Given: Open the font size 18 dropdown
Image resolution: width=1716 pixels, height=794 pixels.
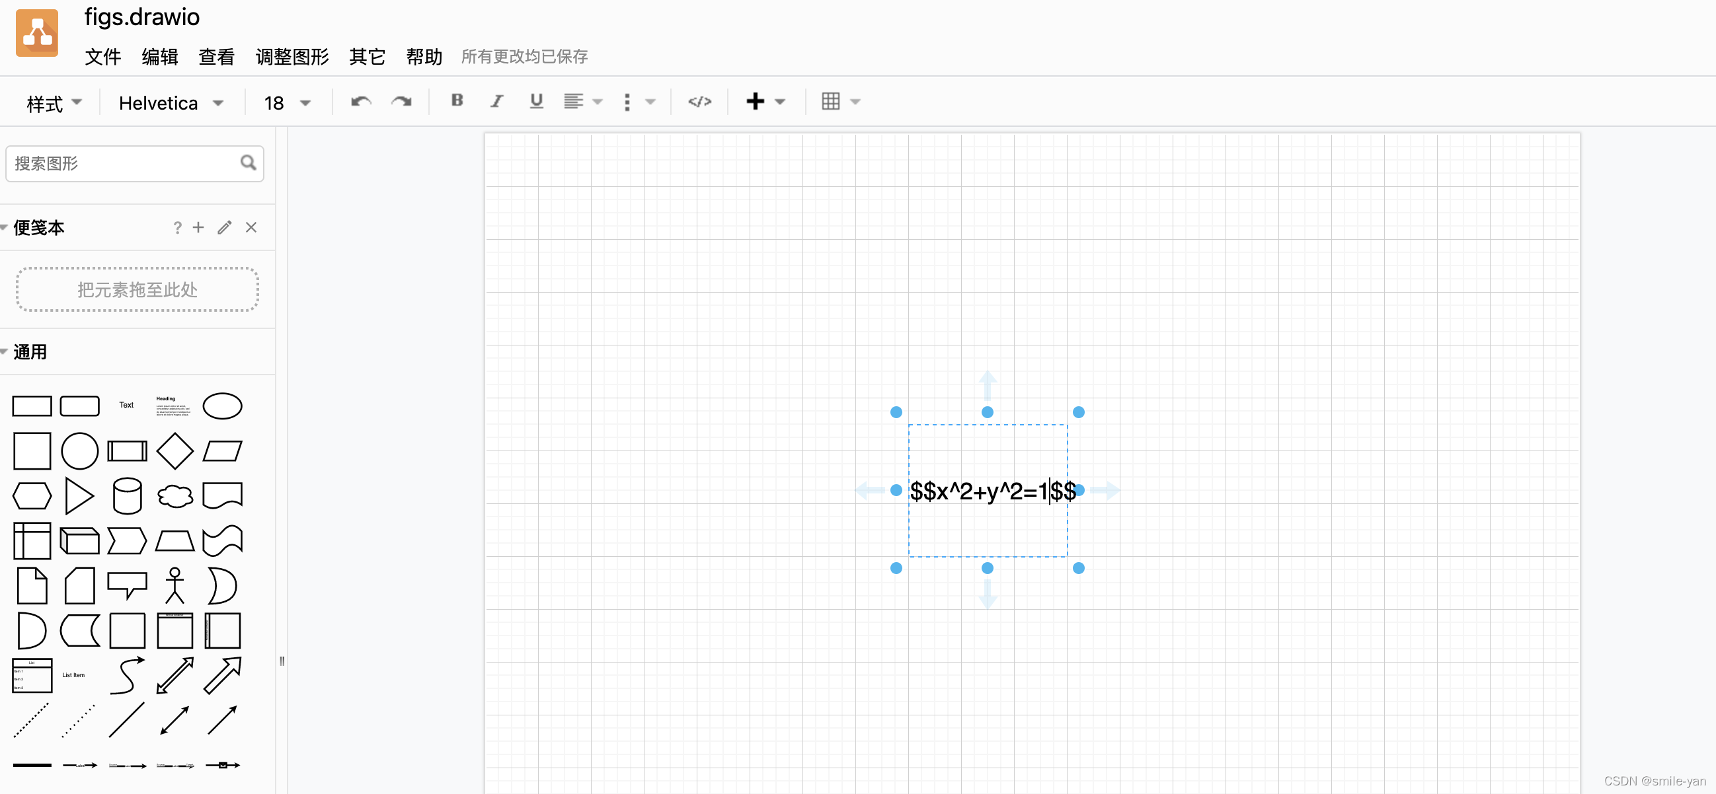Looking at the screenshot, I should (x=287, y=103).
